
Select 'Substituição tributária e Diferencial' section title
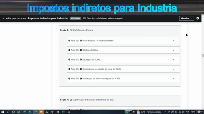(x=94, y=100)
